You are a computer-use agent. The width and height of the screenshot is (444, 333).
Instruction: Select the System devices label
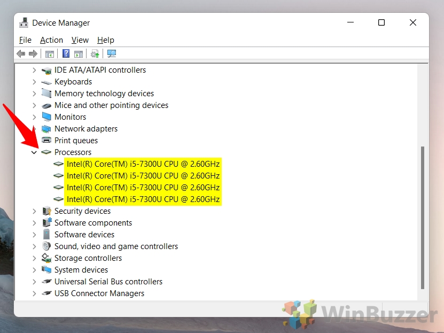pos(81,270)
